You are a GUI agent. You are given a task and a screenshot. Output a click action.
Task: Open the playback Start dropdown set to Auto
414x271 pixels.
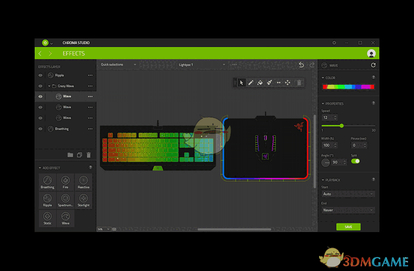point(348,194)
